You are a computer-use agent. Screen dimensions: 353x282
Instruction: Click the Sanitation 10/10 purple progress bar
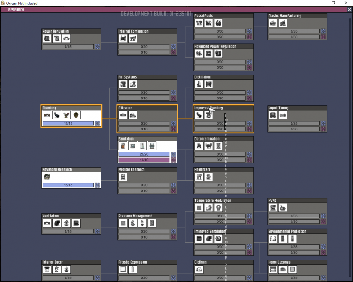point(144,160)
